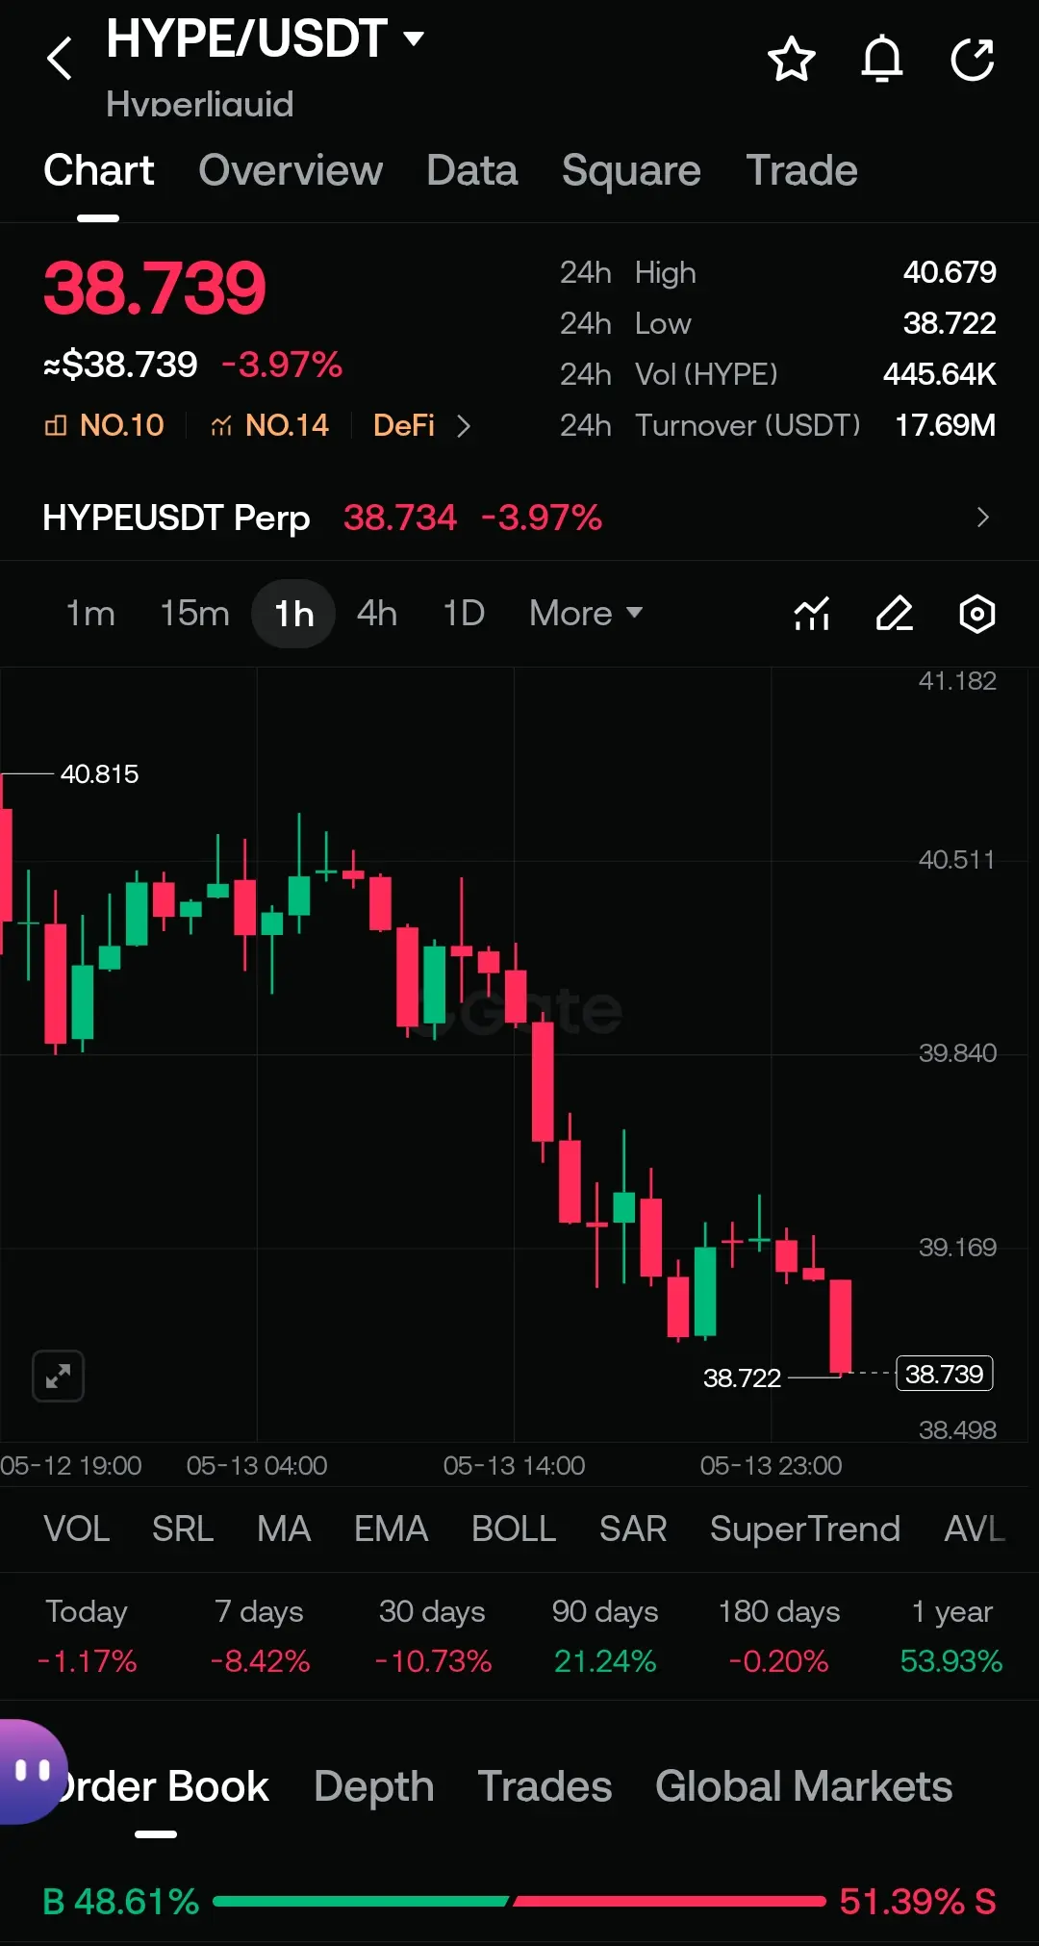The width and height of the screenshot is (1039, 1946).
Task: Select the 15m timeframe
Action: coord(194,613)
